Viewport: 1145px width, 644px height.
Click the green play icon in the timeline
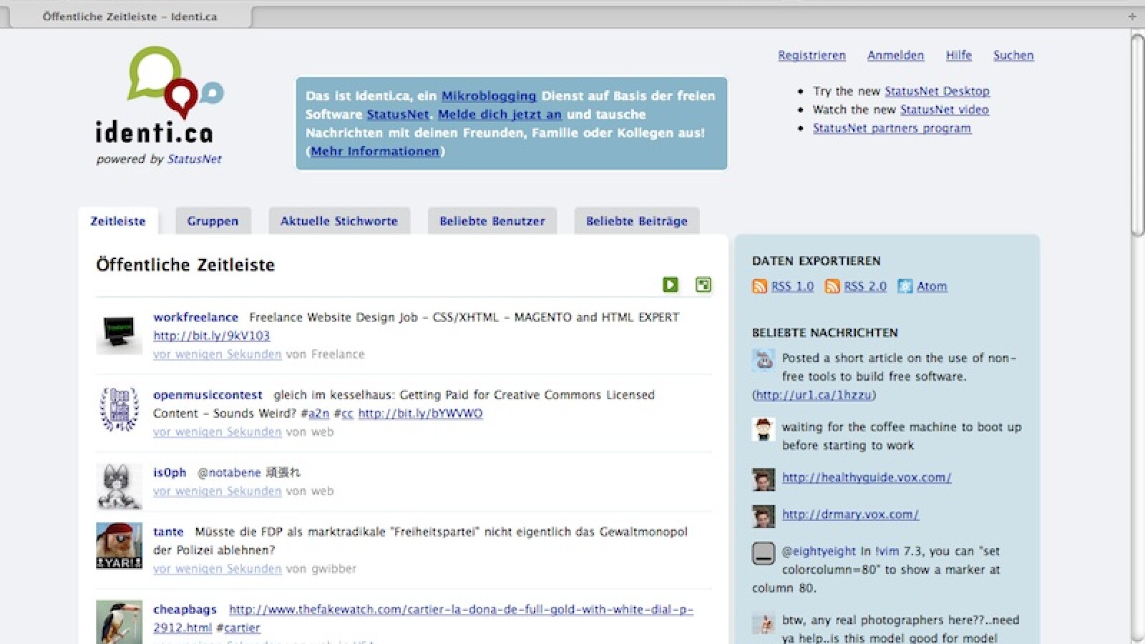670,285
